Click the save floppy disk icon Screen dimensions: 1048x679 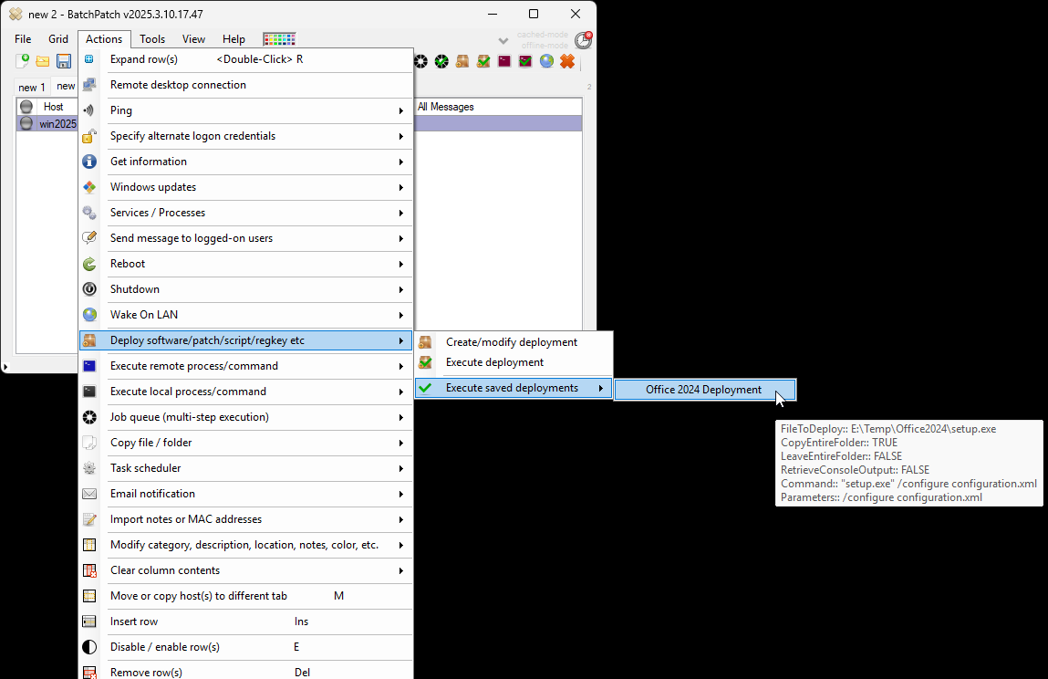click(64, 61)
